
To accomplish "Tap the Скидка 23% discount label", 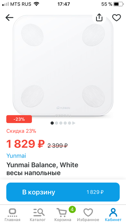I will pyautogui.click(x=21, y=131).
